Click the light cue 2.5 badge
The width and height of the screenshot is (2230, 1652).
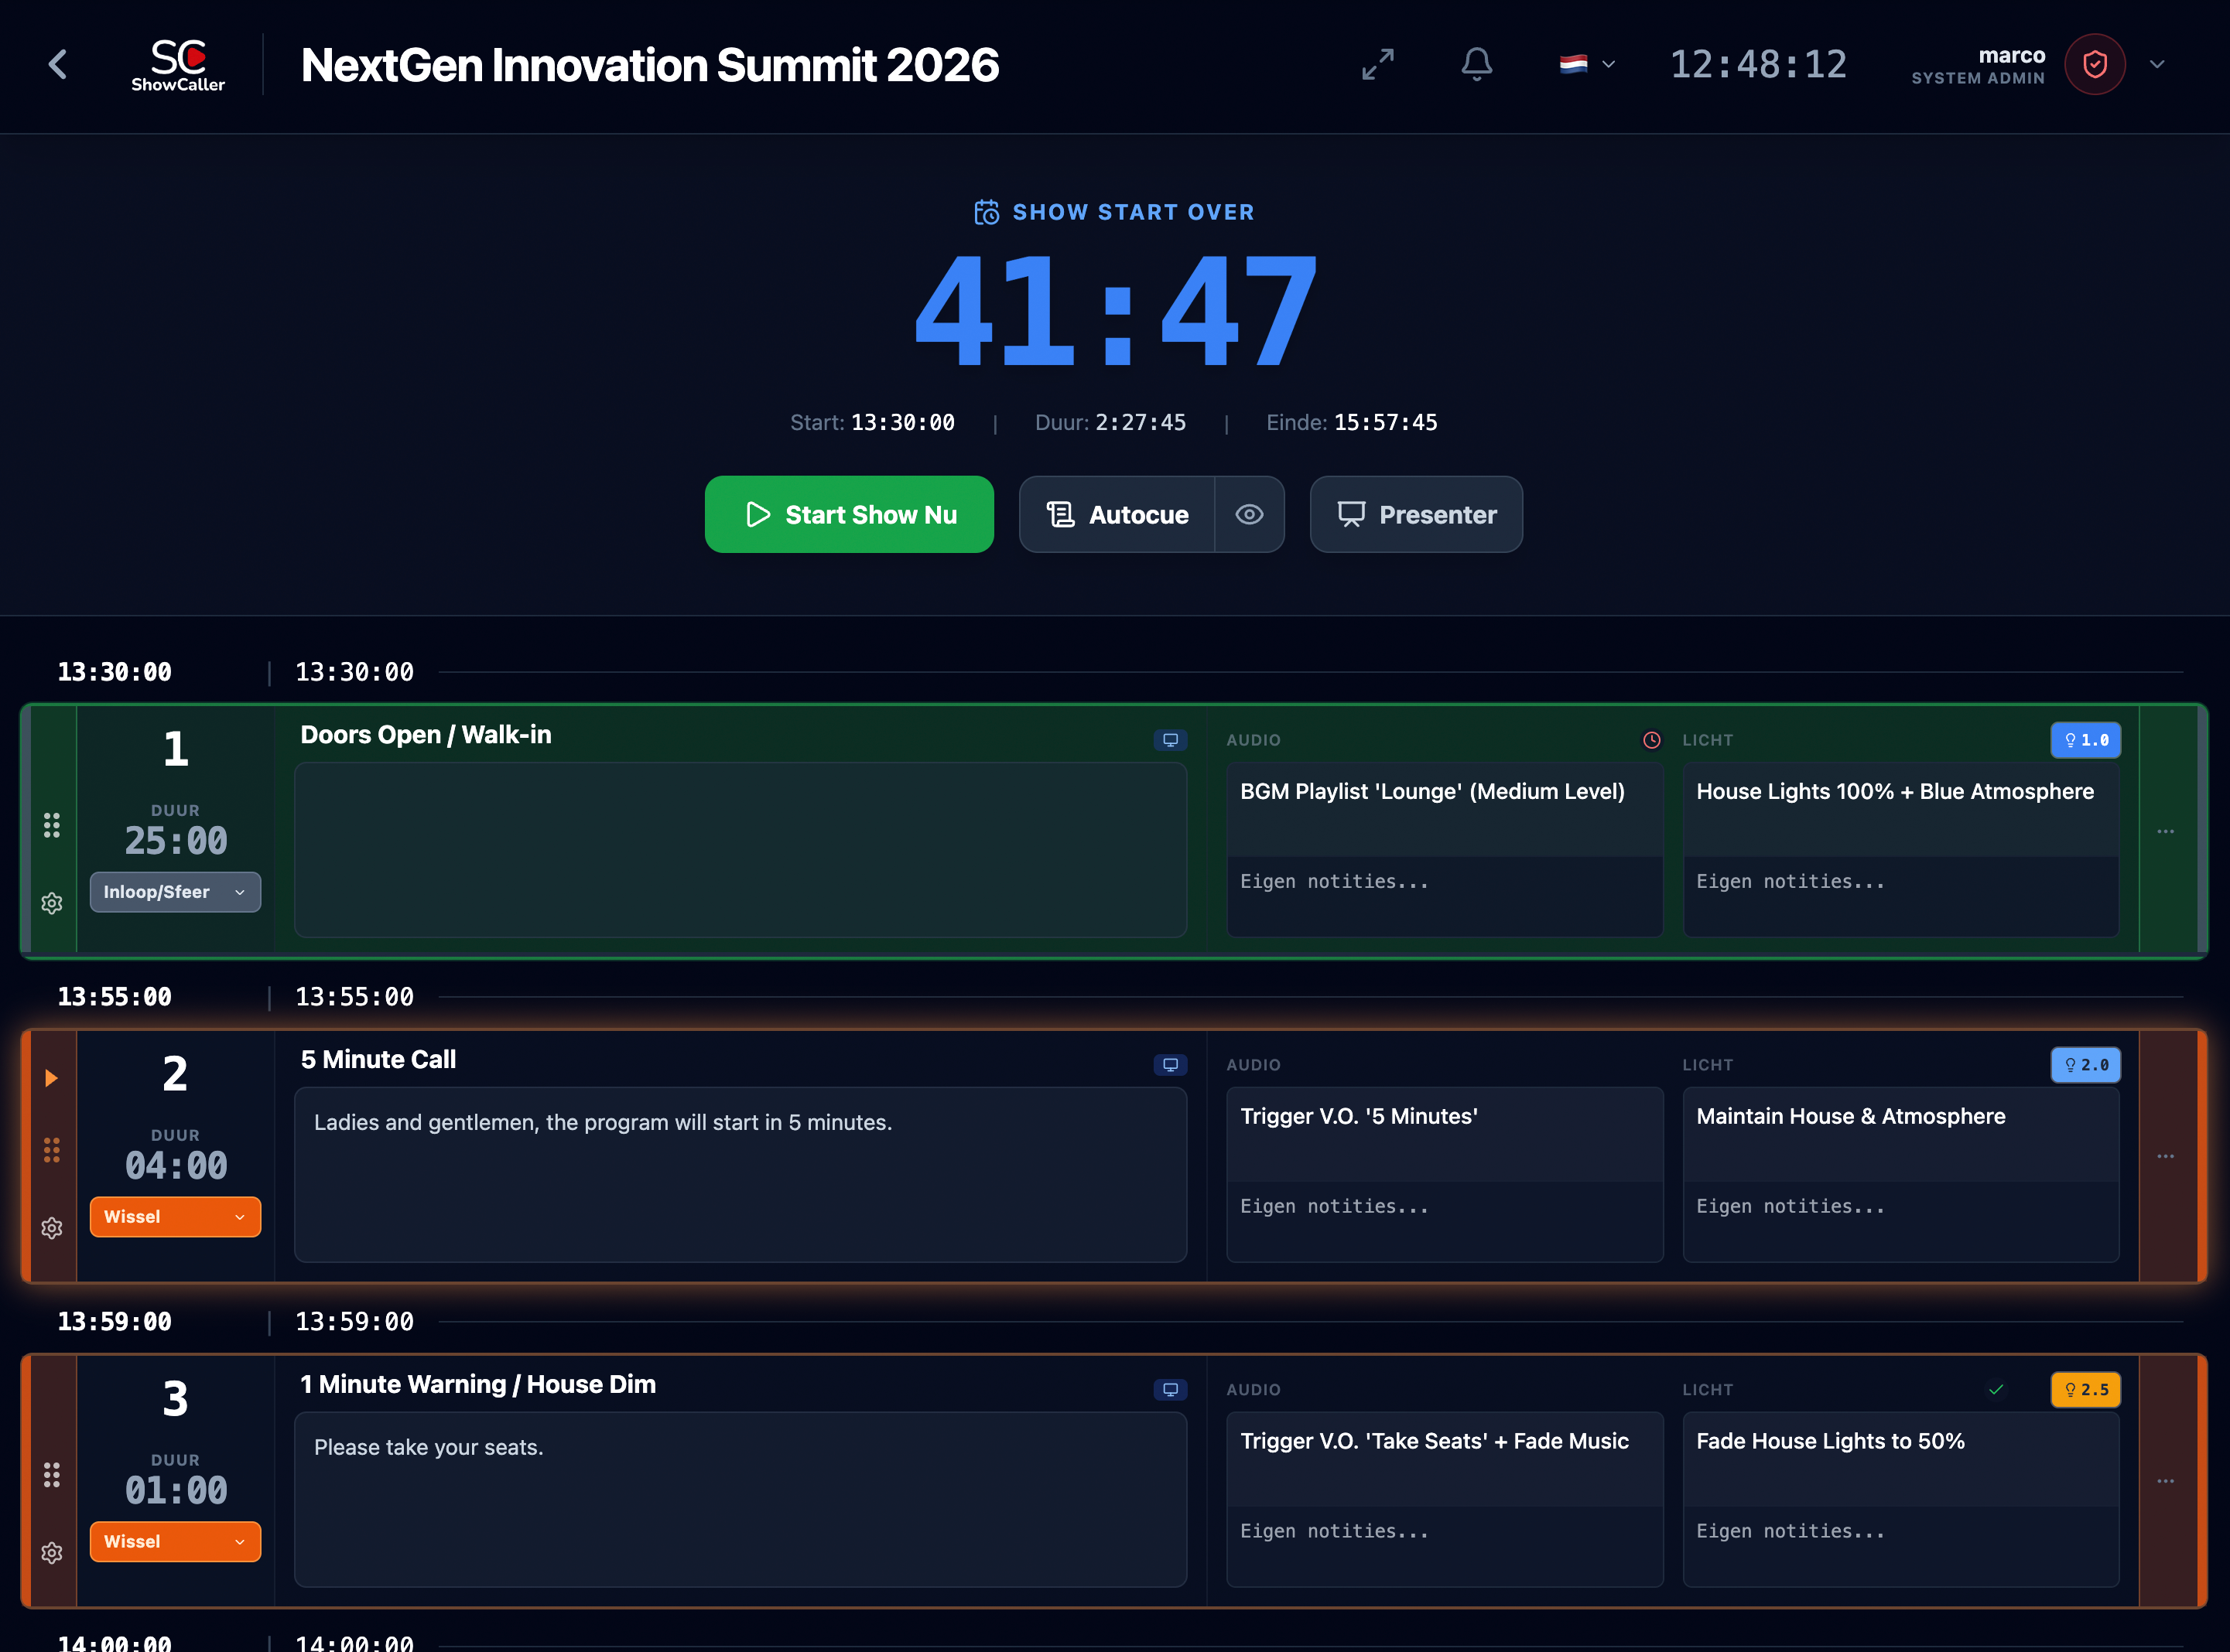[x=2085, y=1390]
